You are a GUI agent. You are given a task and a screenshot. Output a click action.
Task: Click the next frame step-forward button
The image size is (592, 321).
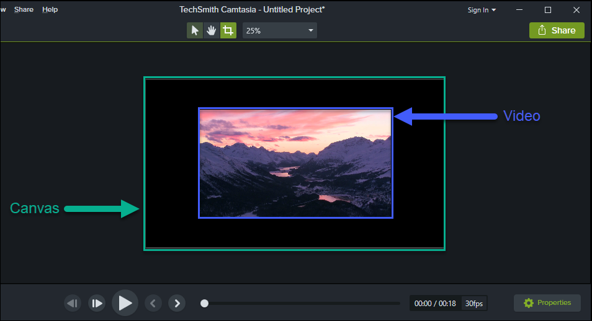[x=97, y=303]
